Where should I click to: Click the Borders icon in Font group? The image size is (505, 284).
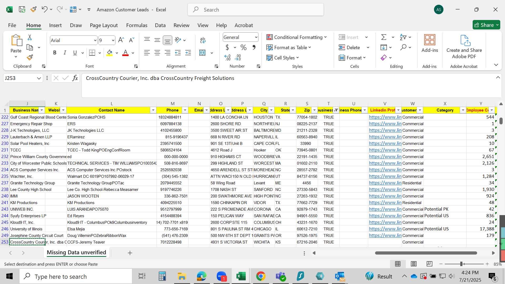pos(92,53)
